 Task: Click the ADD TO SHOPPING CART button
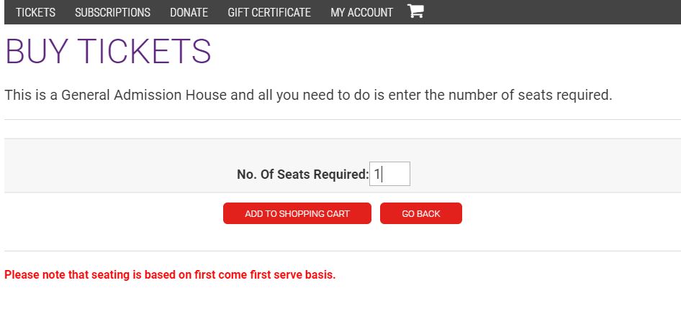[x=297, y=213]
